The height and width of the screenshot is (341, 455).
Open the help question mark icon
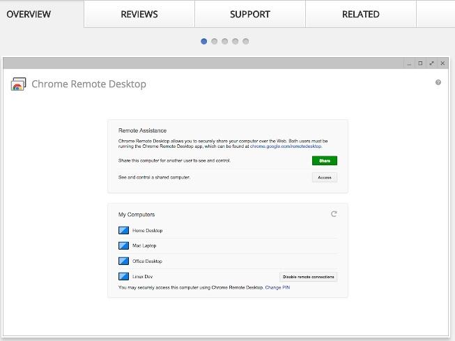[x=438, y=82]
